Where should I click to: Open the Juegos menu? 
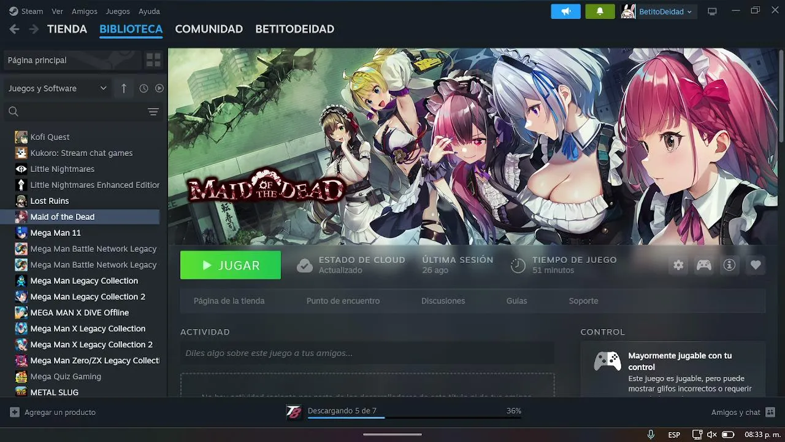point(118,11)
